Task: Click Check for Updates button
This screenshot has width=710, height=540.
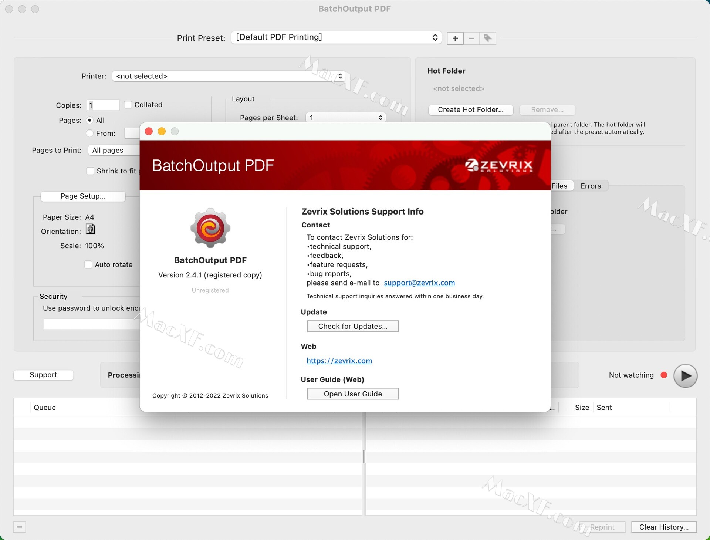Action: pyautogui.click(x=353, y=326)
